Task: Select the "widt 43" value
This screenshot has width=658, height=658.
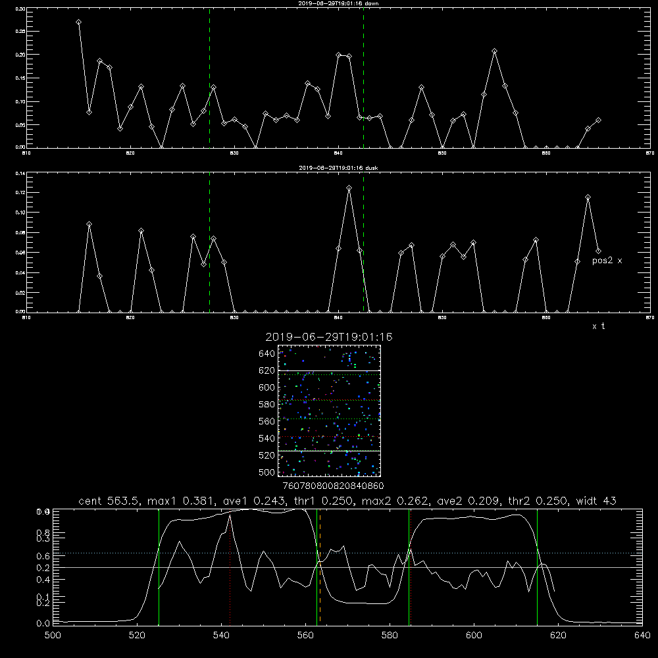Action: (x=596, y=501)
